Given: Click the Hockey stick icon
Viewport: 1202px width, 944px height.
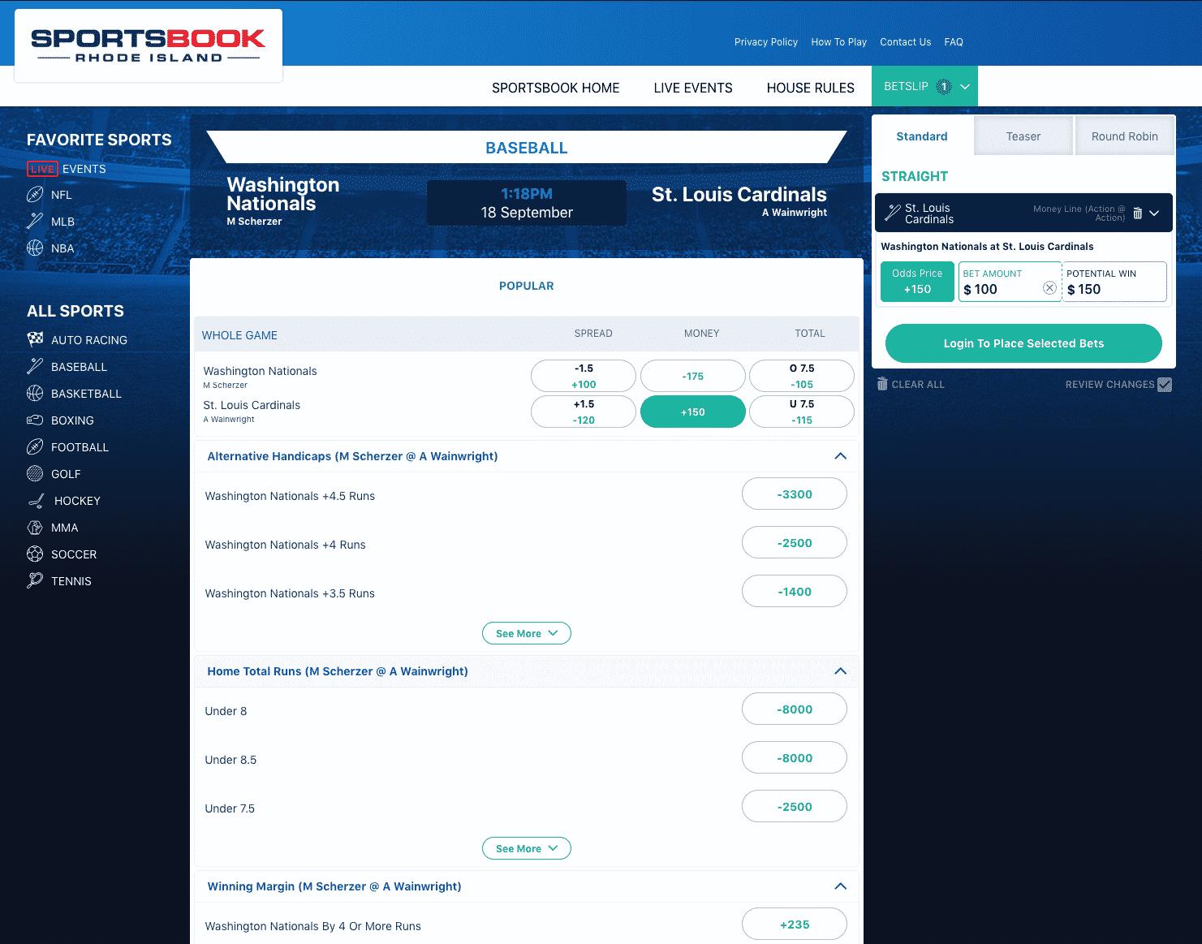Looking at the screenshot, I should click(x=37, y=501).
